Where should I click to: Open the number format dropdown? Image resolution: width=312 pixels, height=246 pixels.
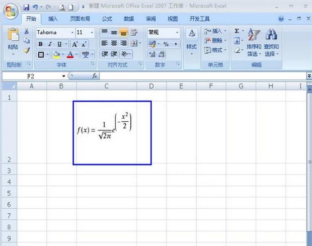177,32
